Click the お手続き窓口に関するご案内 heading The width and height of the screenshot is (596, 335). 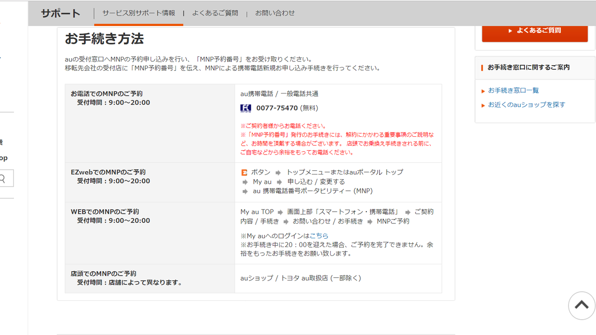(x=528, y=67)
